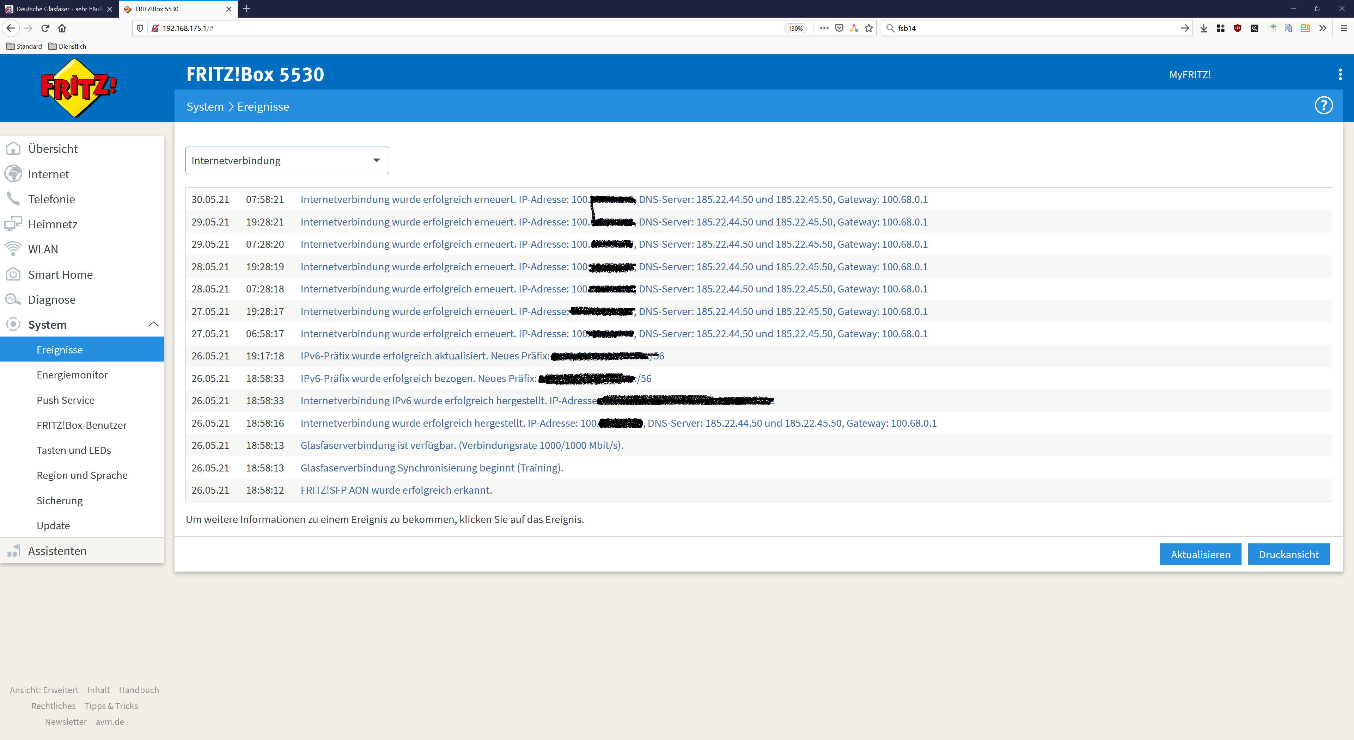Open Tasten und LEDs submenu item
1354x740 pixels.
pos(74,450)
